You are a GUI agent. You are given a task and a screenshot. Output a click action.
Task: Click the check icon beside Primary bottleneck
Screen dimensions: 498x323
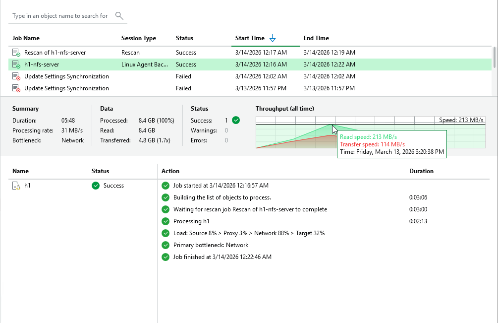[166, 245]
